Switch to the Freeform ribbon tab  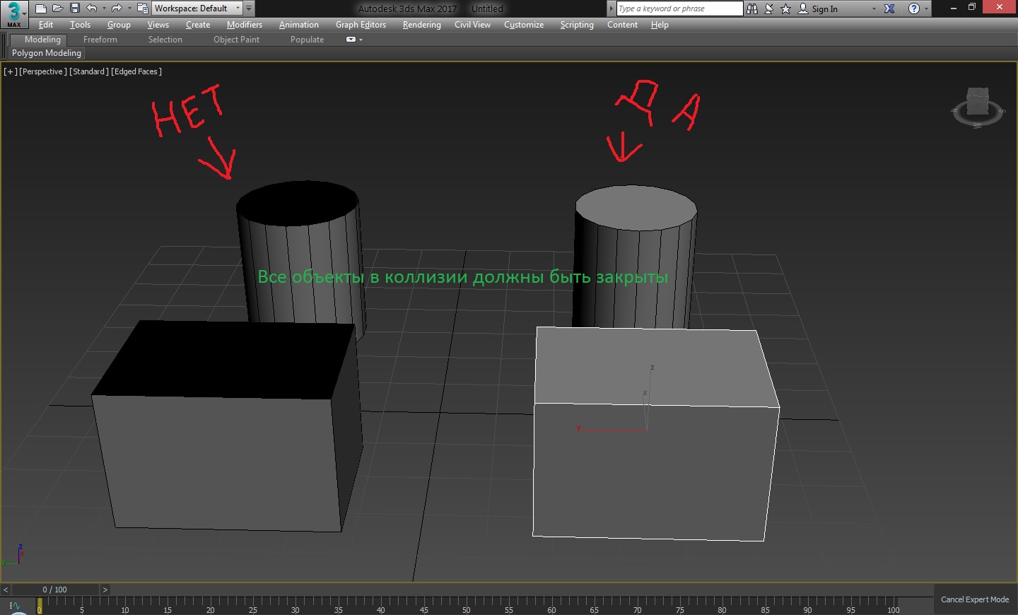point(100,40)
